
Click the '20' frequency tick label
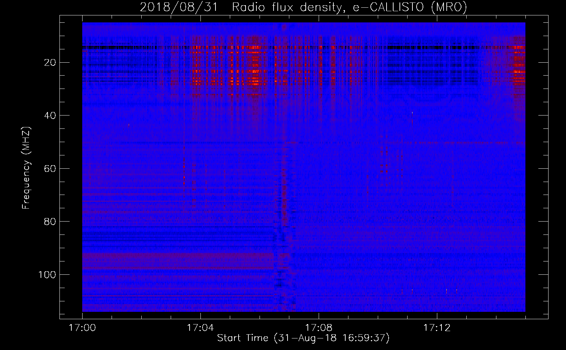click(50, 63)
